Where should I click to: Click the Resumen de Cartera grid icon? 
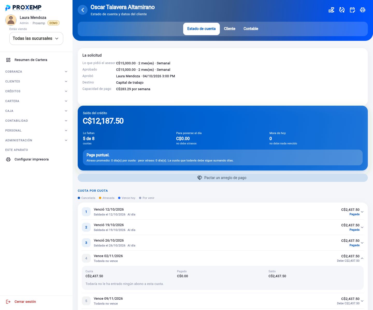(x=8, y=60)
